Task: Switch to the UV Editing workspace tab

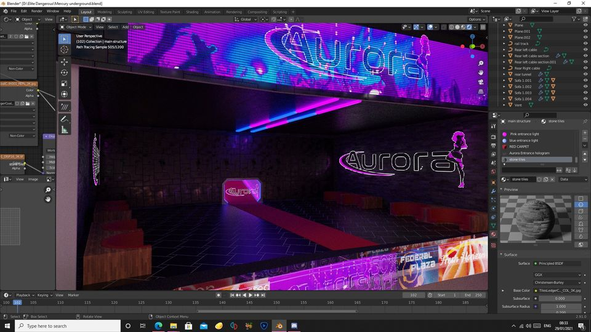Action: (x=146, y=12)
